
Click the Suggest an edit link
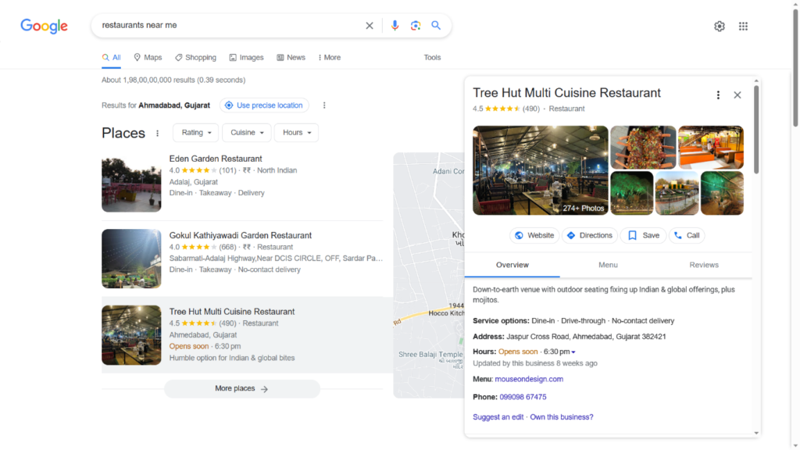tap(498, 417)
